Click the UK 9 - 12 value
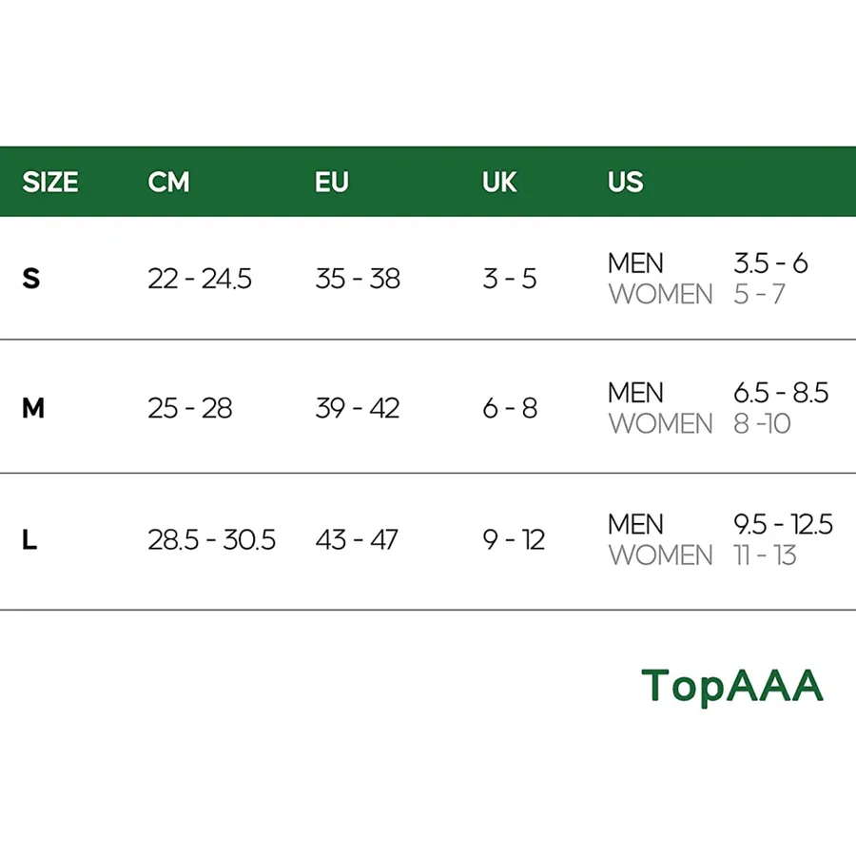The height and width of the screenshot is (856, 856). point(514,540)
